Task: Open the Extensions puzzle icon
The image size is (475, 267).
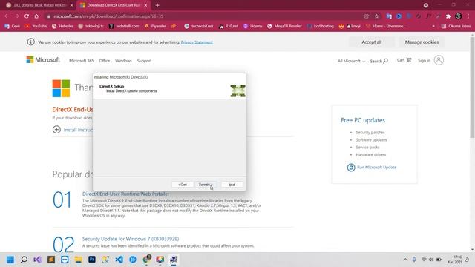Action: click(x=448, y=16)
